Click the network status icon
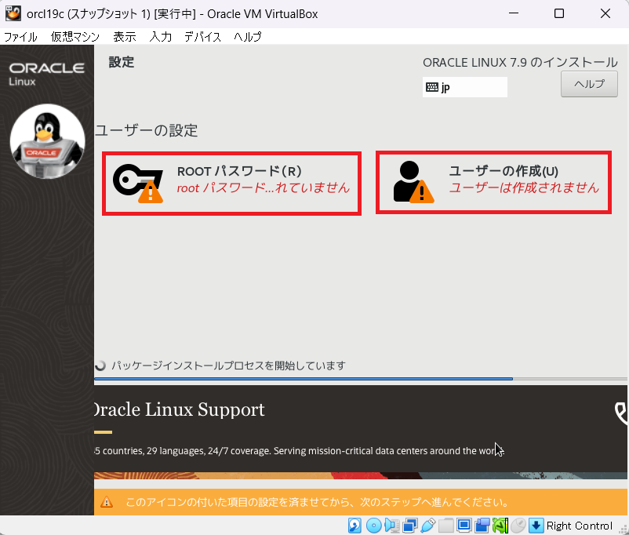The height and width of the screenshot is (535, 629). pos(409,526)
